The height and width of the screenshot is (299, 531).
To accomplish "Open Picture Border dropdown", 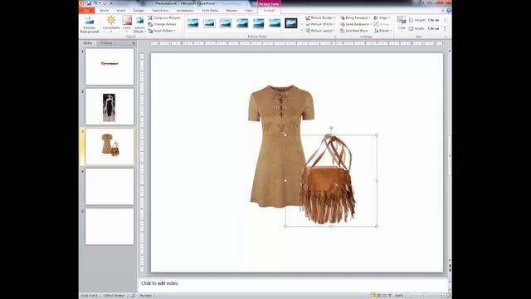I will click(x=320, y=17).
